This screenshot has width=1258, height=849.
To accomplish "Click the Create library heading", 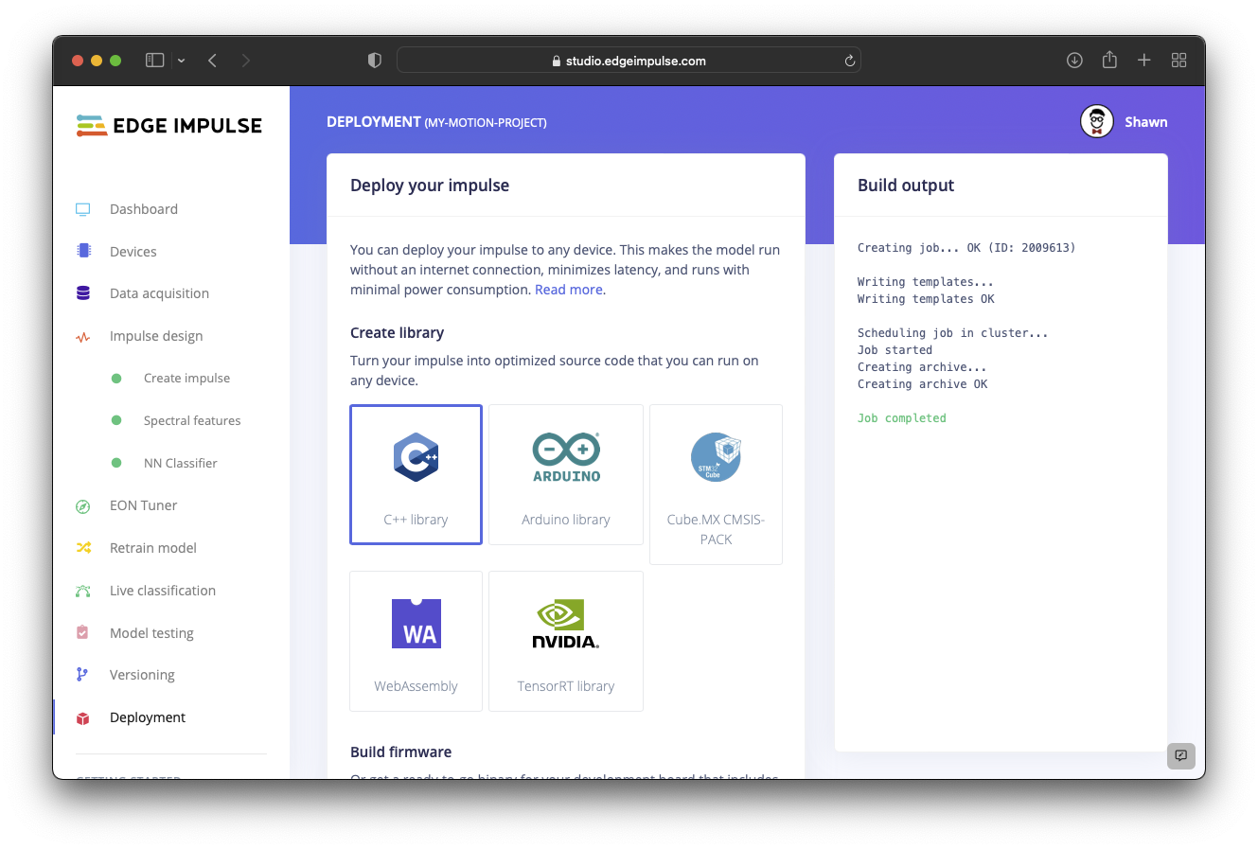I will pos(397,333).
